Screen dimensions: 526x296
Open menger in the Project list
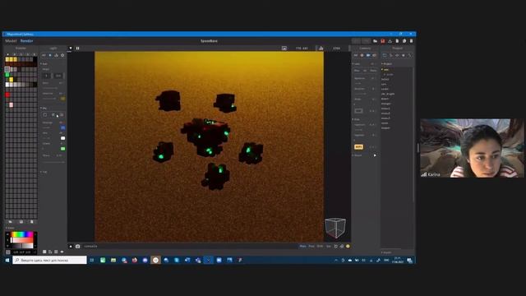point(386,104)
